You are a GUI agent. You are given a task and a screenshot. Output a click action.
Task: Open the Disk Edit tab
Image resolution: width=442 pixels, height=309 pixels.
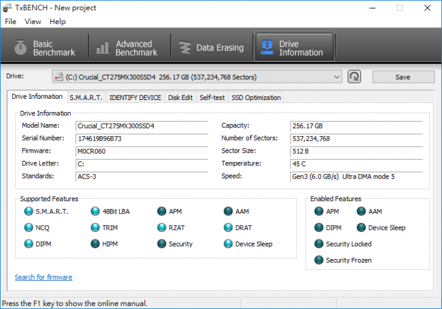(180, 98)
